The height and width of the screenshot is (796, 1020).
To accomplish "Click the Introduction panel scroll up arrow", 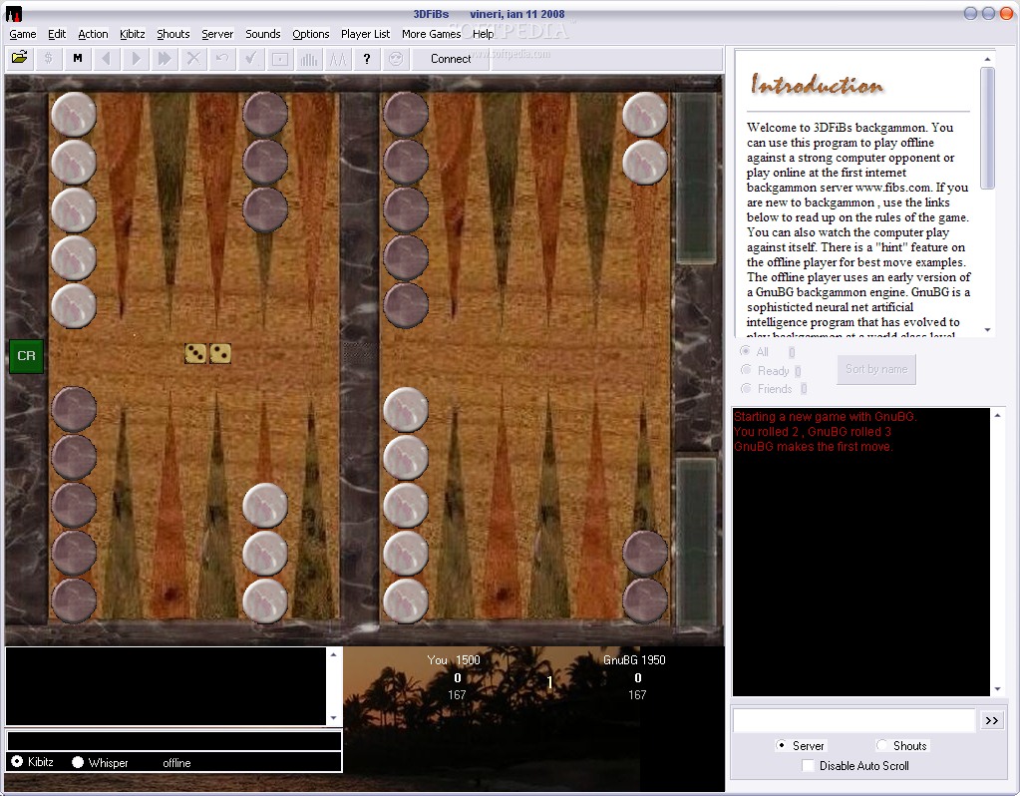I will [987, 59].
